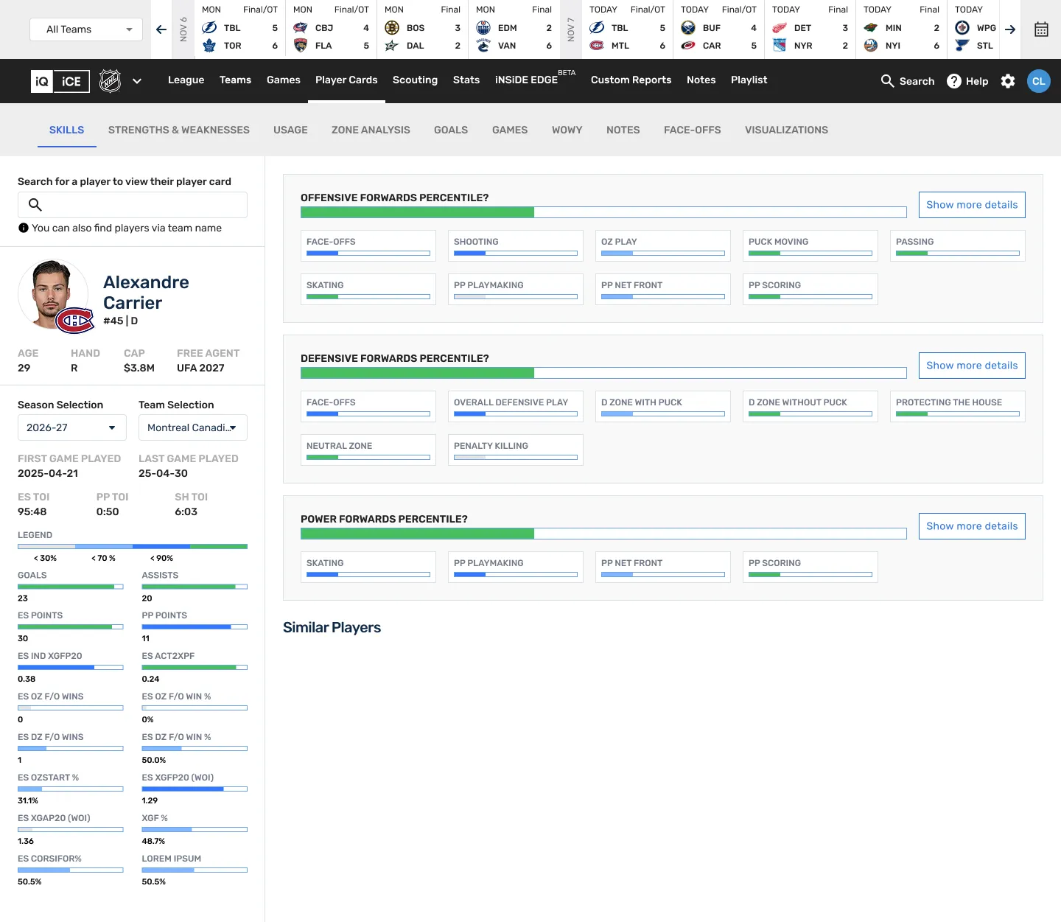Click the Defensive Forwards Percentile progress bar
The width and height of the screenshot is (1061, 922).
coord(603,373)
